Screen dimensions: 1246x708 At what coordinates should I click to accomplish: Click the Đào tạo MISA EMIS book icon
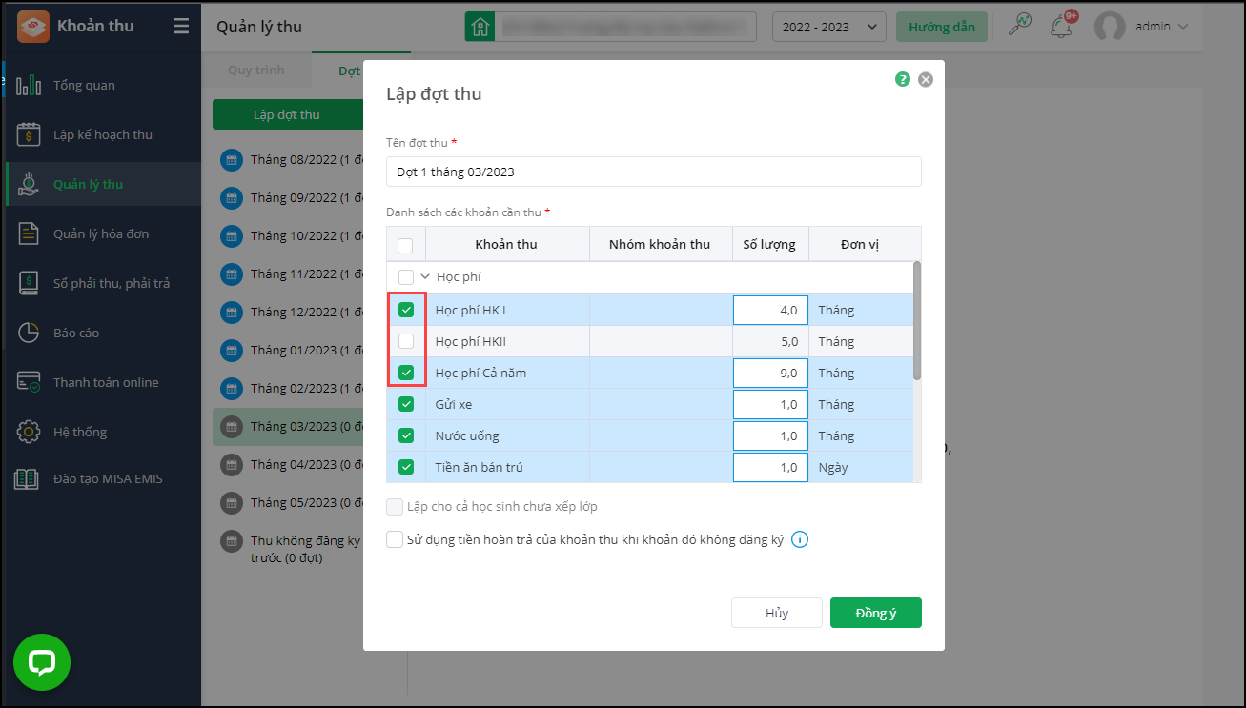click(27, 478)
